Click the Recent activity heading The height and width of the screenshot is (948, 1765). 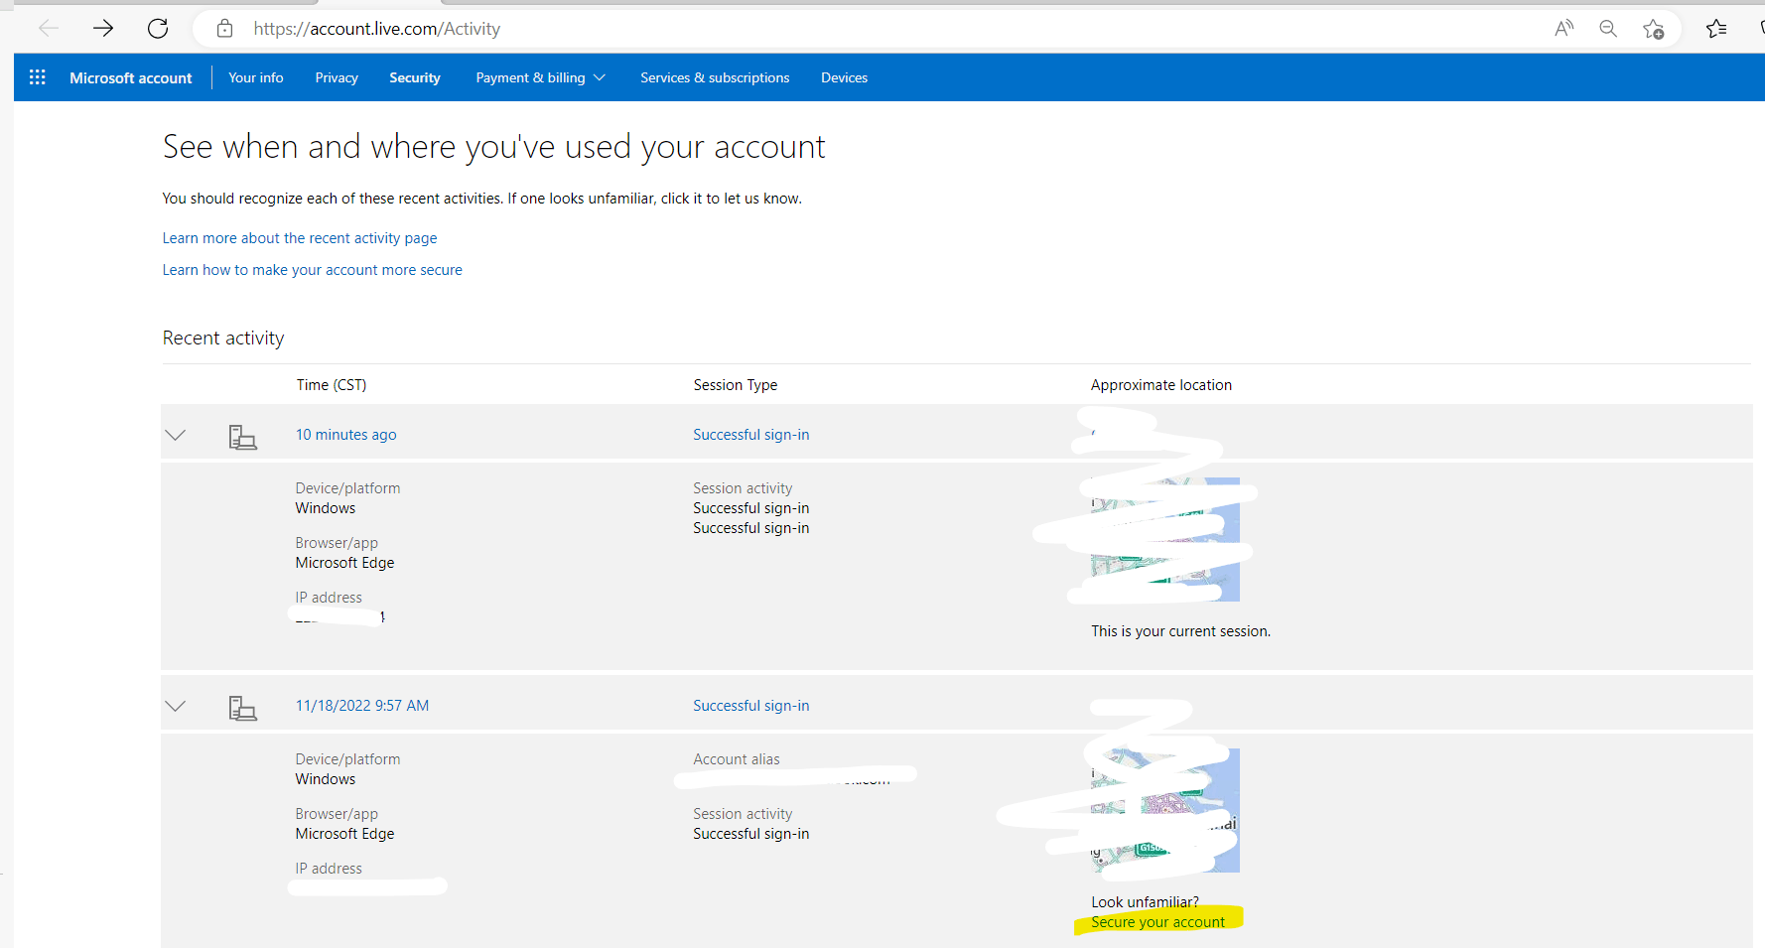(223, 339)
